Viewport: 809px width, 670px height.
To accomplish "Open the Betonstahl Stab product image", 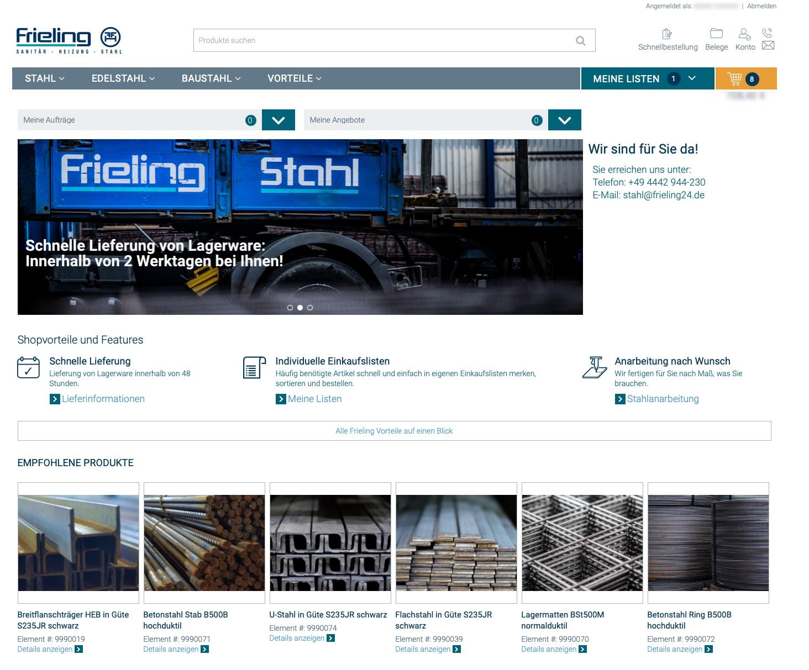I will pyautogui.click(x=204, y=543).
